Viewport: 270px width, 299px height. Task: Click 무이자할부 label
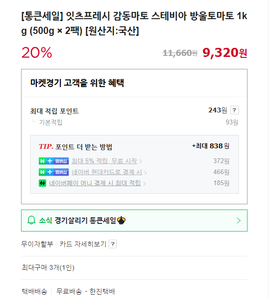click(x=37, y=244)
